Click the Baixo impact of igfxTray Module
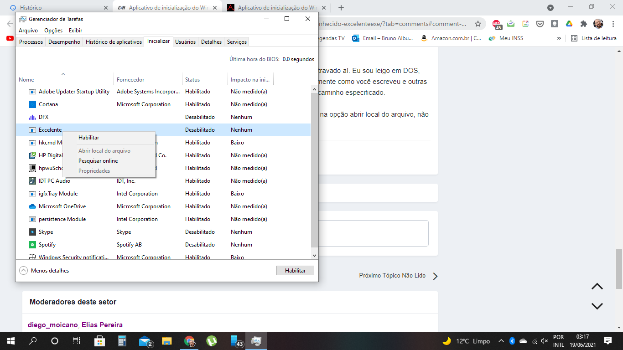The height and width of the screenshot is (350, 623). coord(237,194)
